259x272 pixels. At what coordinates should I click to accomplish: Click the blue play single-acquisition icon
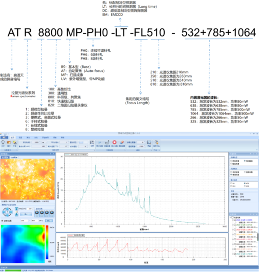tap(99, 143)
